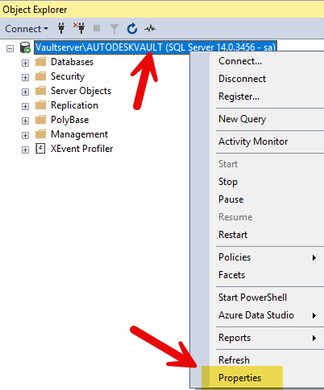Open Activity Monitor from context menu
Viewport: 324px width, 390px height.
click(x=253, y=142)
